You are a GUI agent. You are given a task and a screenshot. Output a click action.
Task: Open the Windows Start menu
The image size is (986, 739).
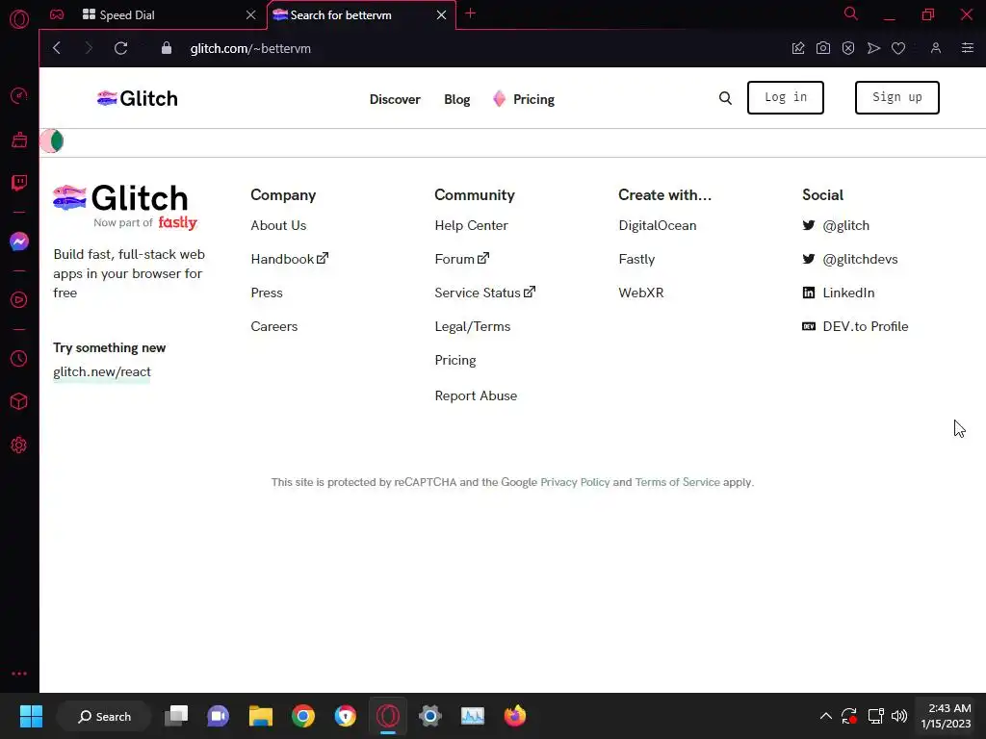point(31,716)
